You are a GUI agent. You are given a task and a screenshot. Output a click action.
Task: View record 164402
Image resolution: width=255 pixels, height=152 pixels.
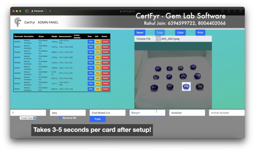90,42
